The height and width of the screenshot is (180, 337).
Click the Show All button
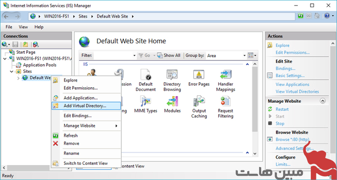coord(169,55)
